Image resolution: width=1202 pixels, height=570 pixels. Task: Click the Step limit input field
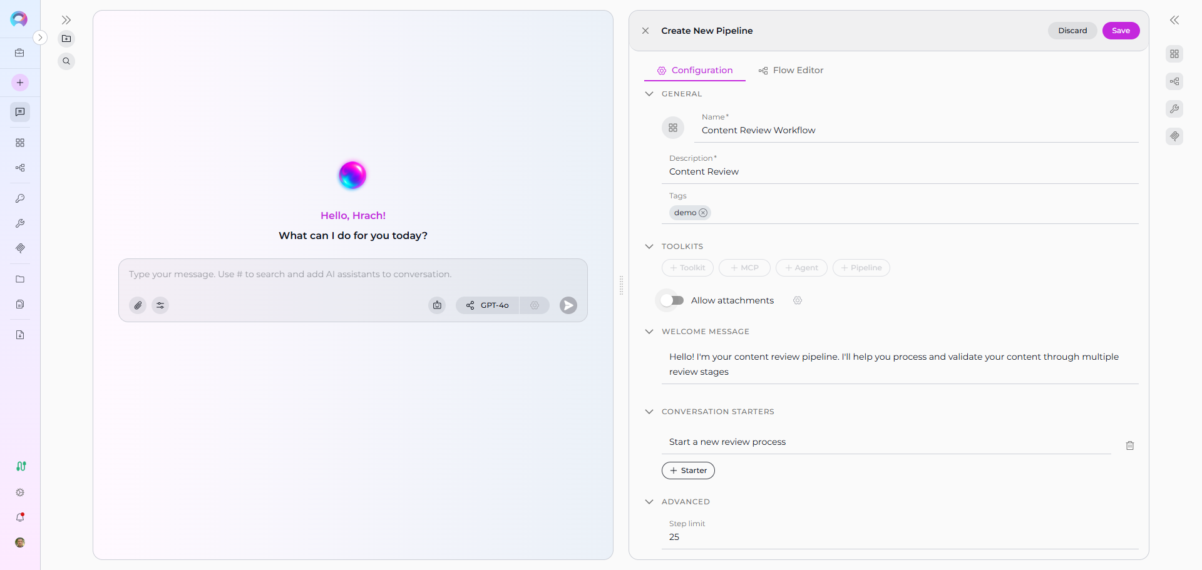pos(900,537)
